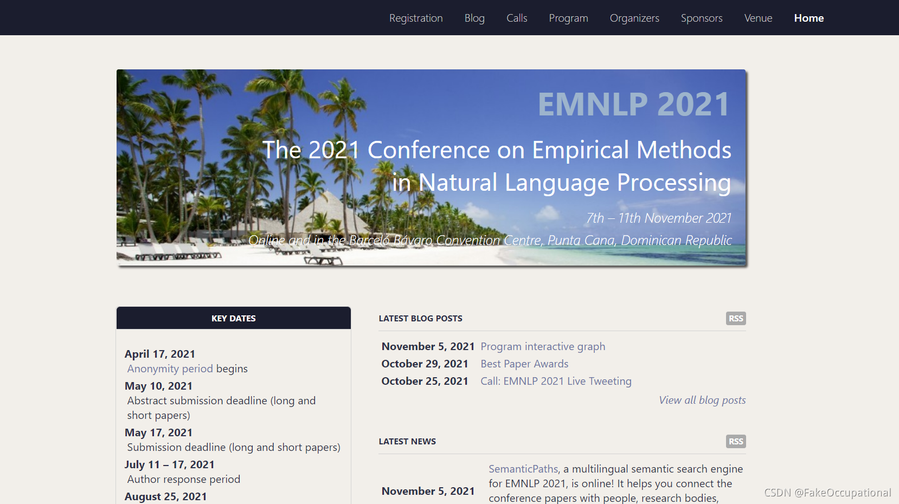Screen dimensions: 899x504
Task: Click the LATEST NEWS heading
Action: 407,441
